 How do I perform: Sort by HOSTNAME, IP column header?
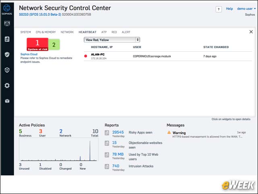pos(102,47)
